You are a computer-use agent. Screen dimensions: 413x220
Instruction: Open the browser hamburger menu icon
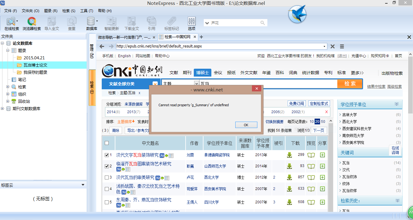click(x=342, y=46)
